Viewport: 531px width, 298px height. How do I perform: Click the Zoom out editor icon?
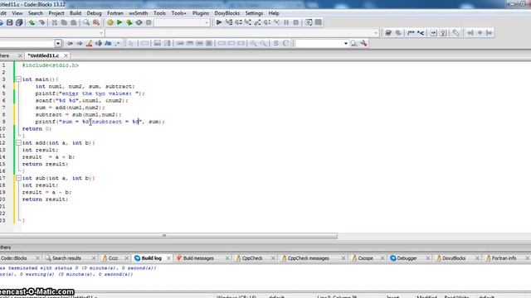coord(263,43)
